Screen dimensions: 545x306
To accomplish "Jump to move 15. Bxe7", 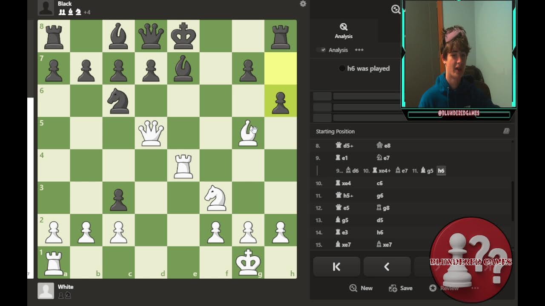I will pos(343,244).
